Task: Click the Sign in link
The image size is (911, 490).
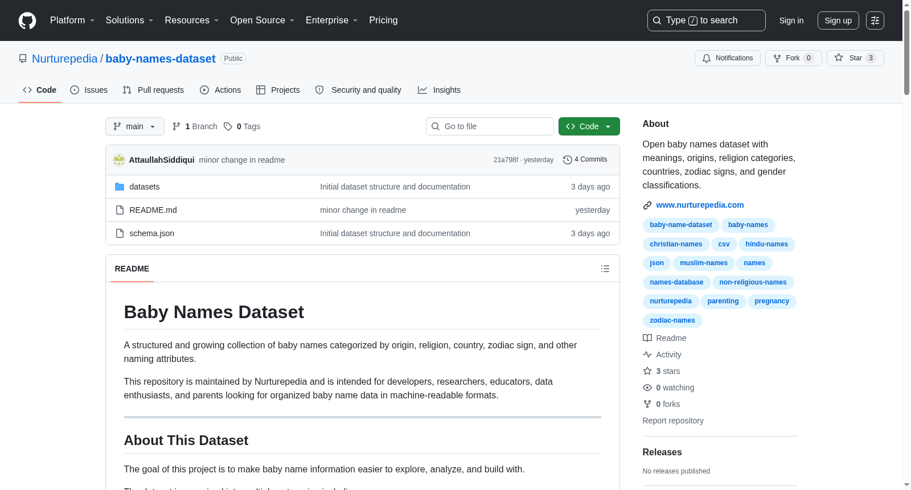Action: point(791,20)
